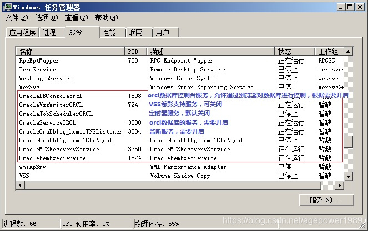Click PID 1524 cell
The height and width of the screenshot is (231, 368).
134,158
